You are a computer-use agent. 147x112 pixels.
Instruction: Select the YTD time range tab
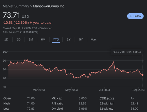coord(56,39)
